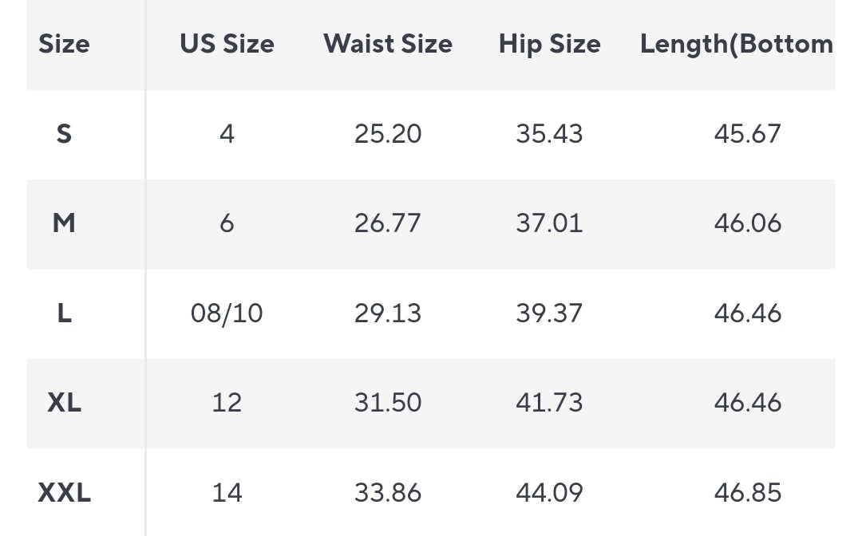Viewport: 862px width, 536px height.
Task: Click the Size column header
Action: [x=64, y=44]
